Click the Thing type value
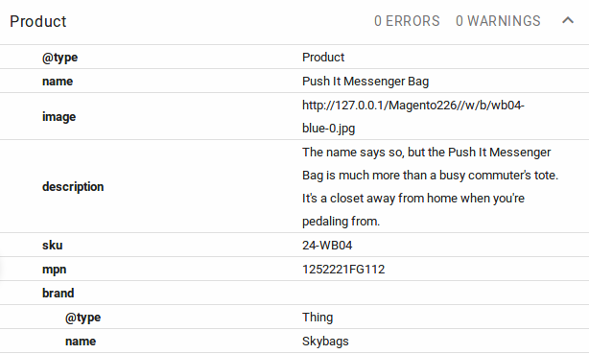The height and width of the screenshot is (354, 589). 318,318
